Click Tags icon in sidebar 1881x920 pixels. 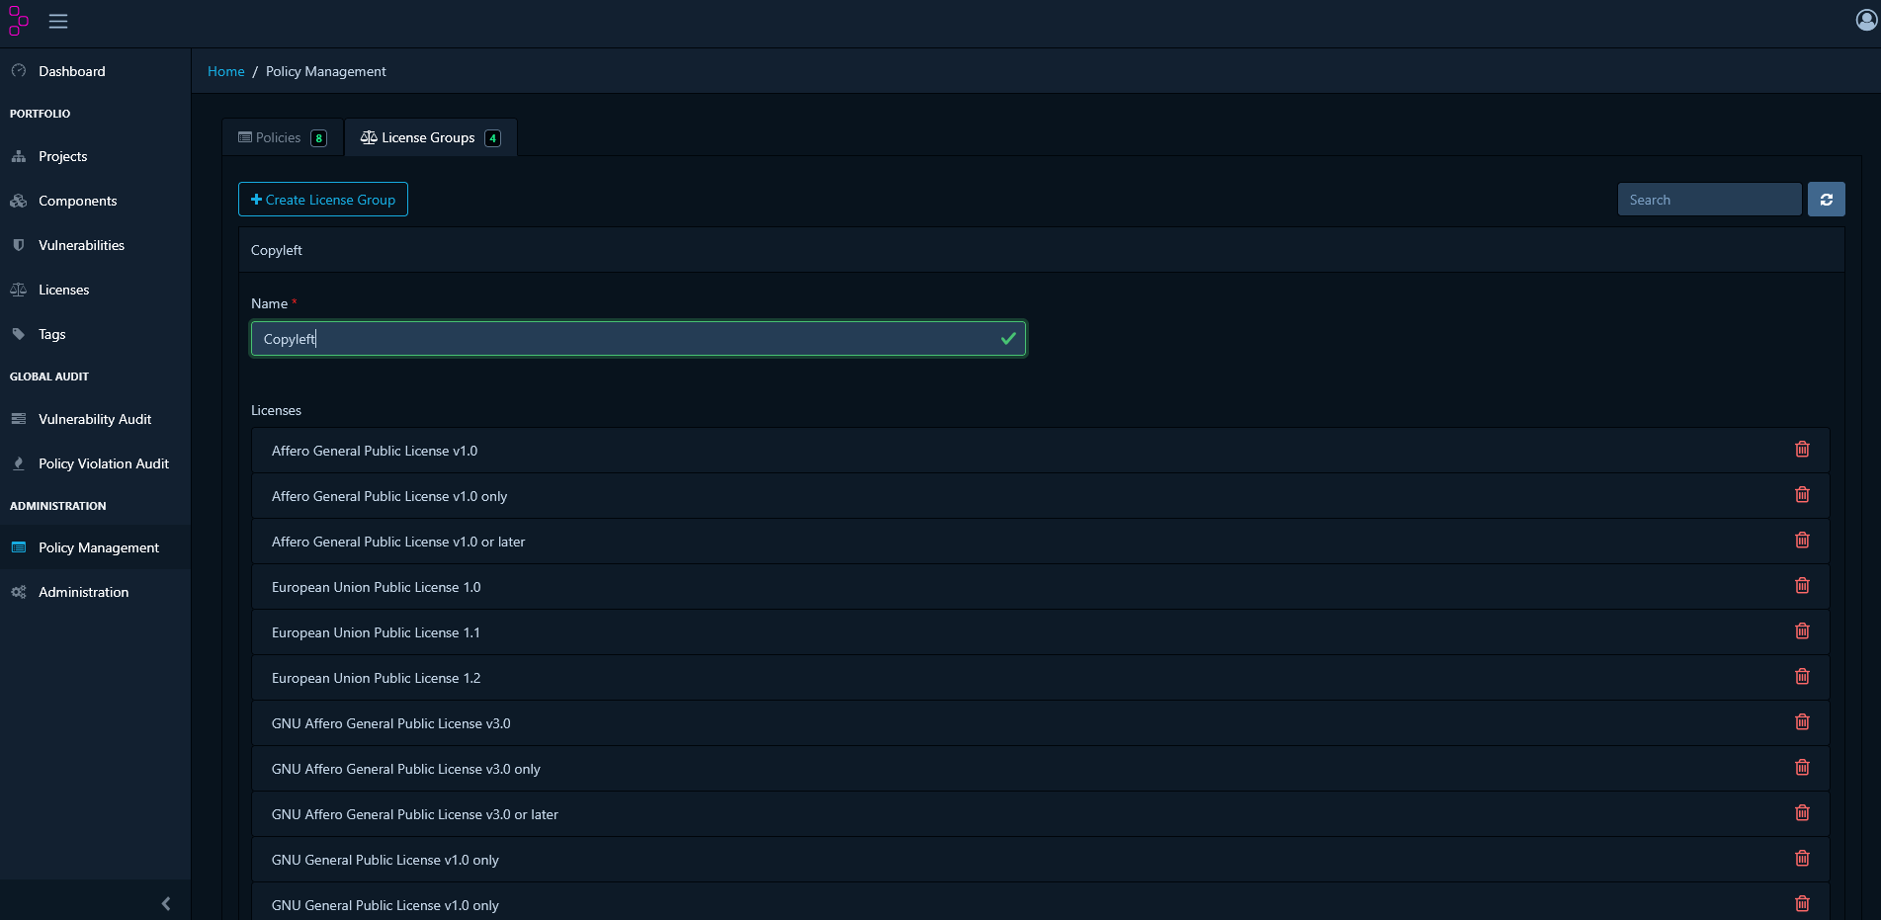[x=19, y=334]
